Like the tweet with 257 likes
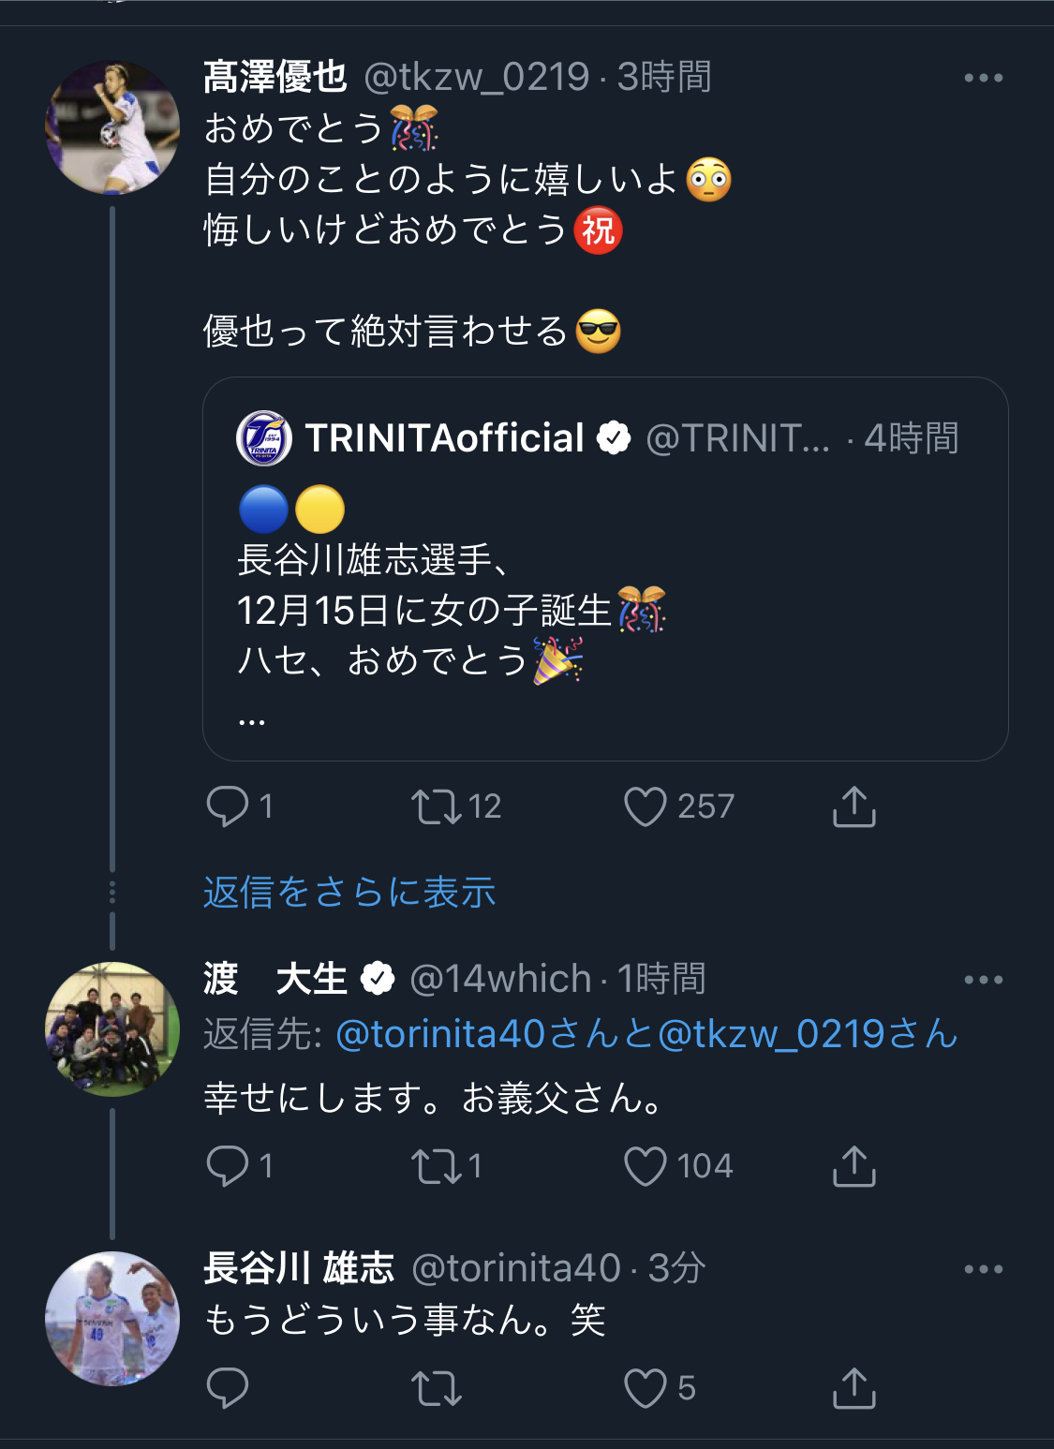1054x1449 pixels. click(x=646, y=806)
